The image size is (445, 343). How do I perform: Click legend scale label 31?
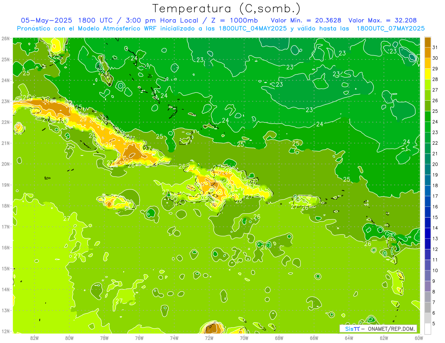pos(435,47)
